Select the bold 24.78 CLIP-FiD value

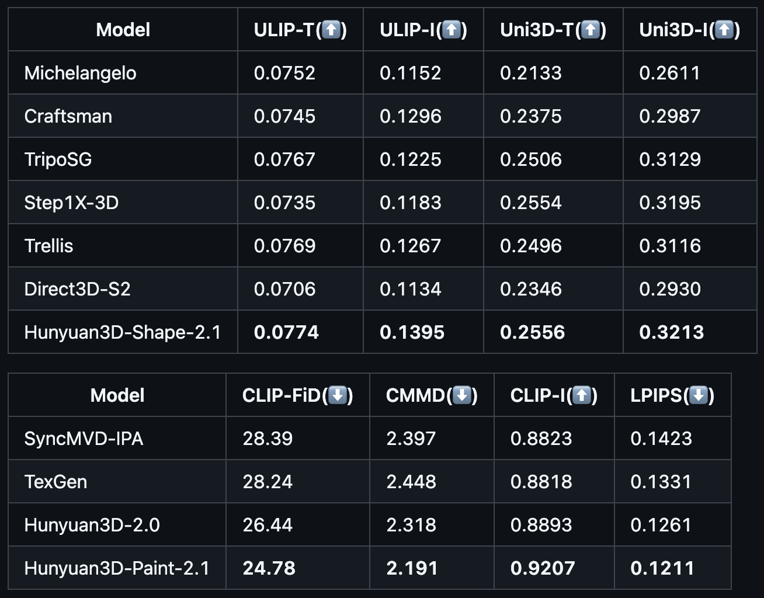269,568
